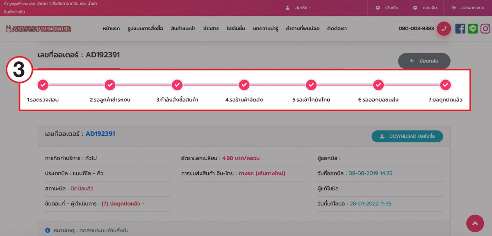Click the scroll-to-top arrow button
This screenshot has width=492, height=236.
pyautogui.click(x=475, y=223)
